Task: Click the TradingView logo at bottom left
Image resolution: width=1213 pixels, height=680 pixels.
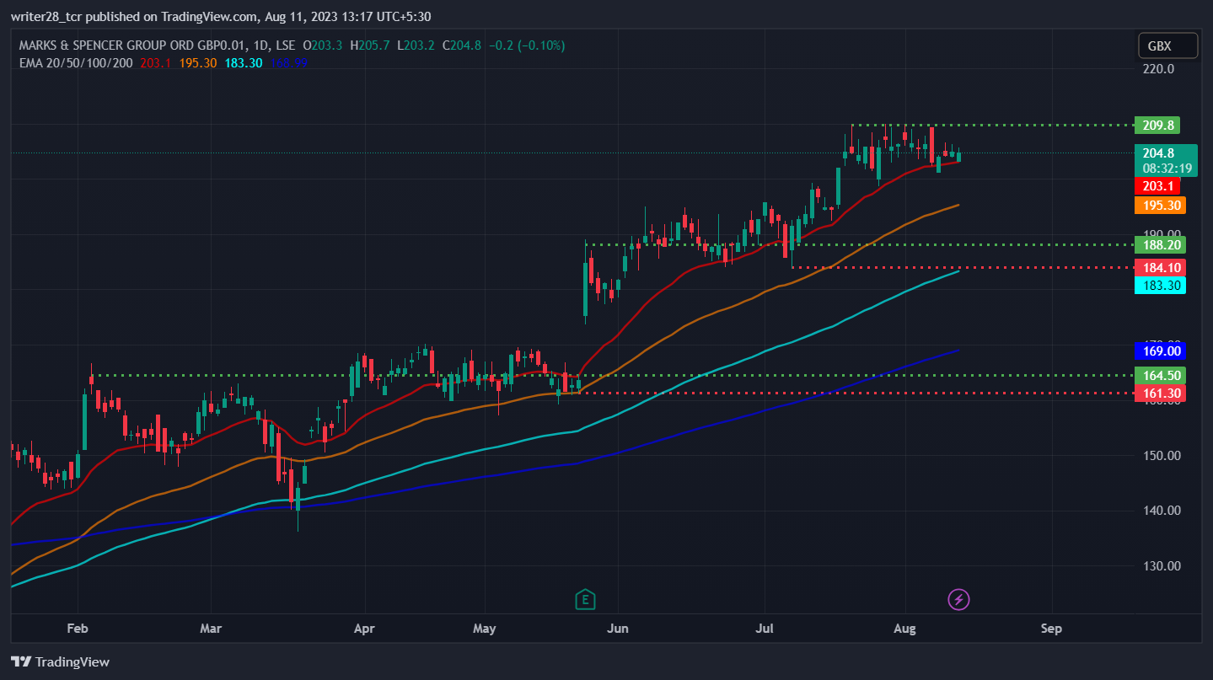Action: [60, 662]
